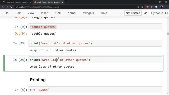Open the browser three-dot menu

[166, 7]
